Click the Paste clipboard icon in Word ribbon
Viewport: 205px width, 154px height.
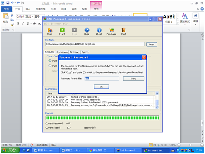click(x=6, y=16)
